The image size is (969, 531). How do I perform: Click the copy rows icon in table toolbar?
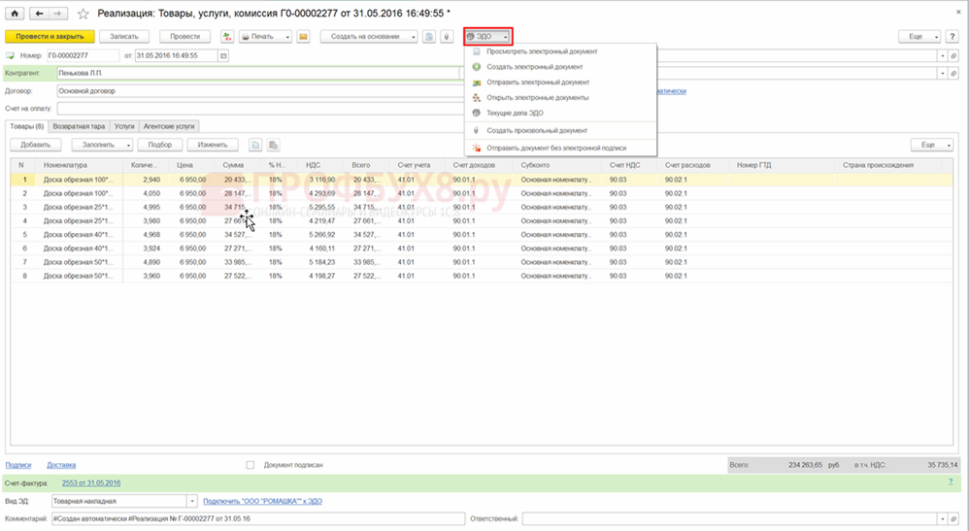pyautogui.click(x=255, y=145)
